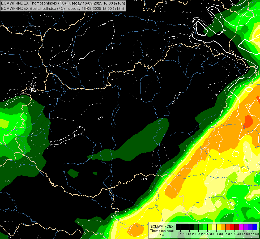Select the violet 50–55 legend swatch
Viewport: 260px width, 239px height.
point(250,227)
